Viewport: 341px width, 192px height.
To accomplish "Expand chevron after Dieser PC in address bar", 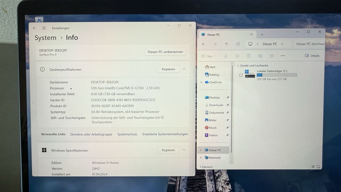I will click(x=282, y=44).
